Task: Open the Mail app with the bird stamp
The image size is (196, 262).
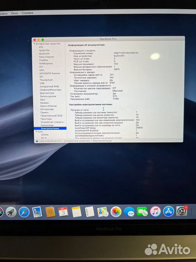Action: coord(37,212)
